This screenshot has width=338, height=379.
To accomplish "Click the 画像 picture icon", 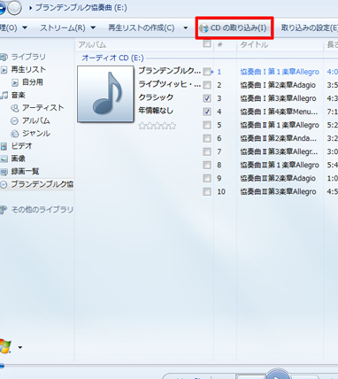I will (4, 159).
